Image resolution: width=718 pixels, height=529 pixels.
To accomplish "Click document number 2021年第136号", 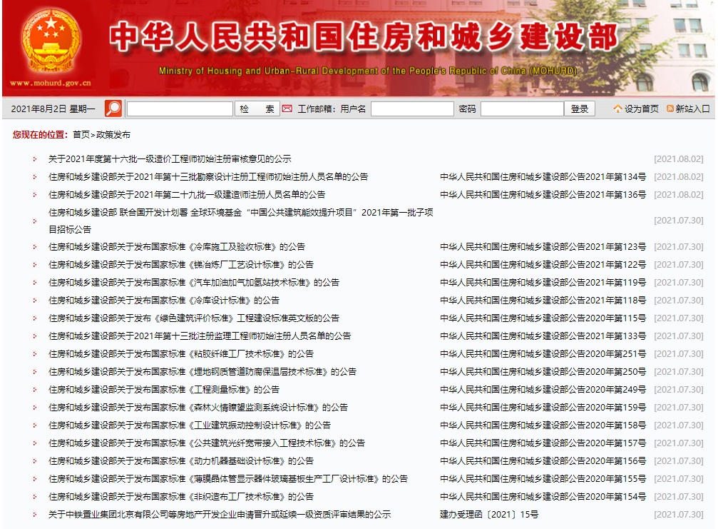I will [543, 195].
